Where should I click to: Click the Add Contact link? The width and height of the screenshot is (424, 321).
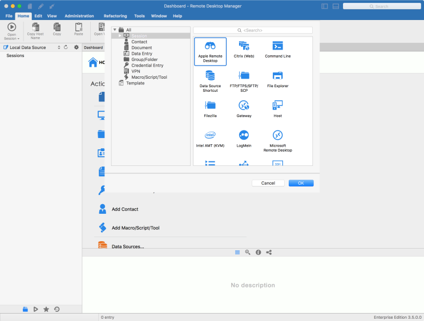pyautogui.click(x=125, y=209)
